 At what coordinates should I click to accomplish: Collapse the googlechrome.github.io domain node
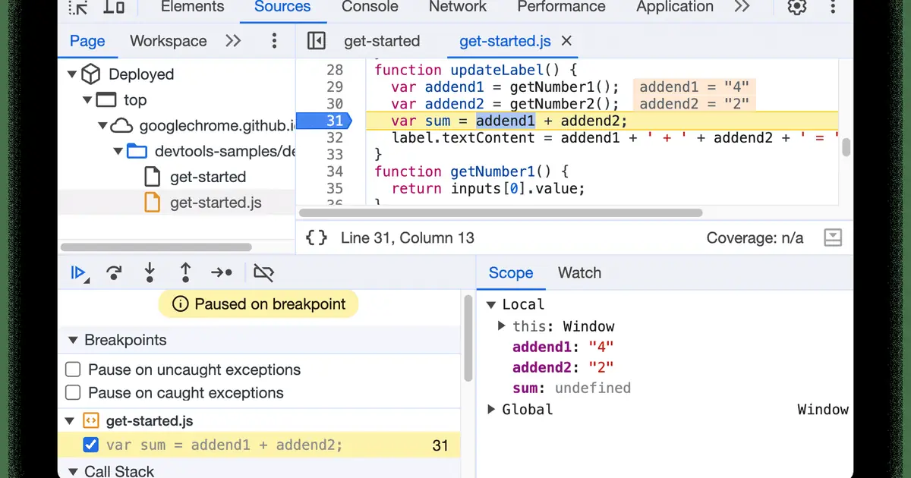click(x=102, y=126)
